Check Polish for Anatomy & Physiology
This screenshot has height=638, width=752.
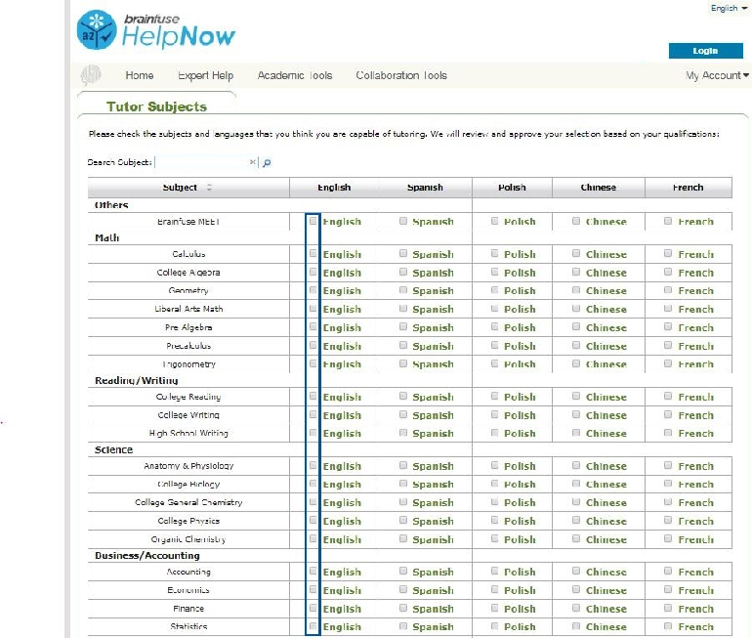[495, 466]
